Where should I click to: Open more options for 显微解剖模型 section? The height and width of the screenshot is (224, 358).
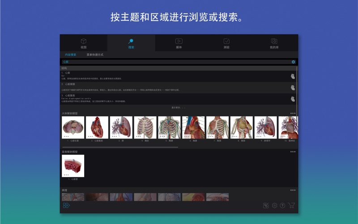[x=293, y=152]
